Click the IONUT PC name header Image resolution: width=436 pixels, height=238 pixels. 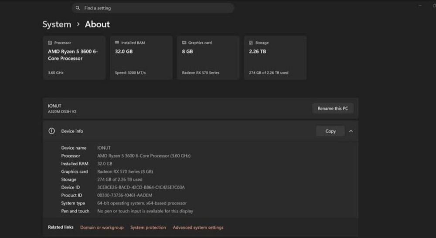54,106
